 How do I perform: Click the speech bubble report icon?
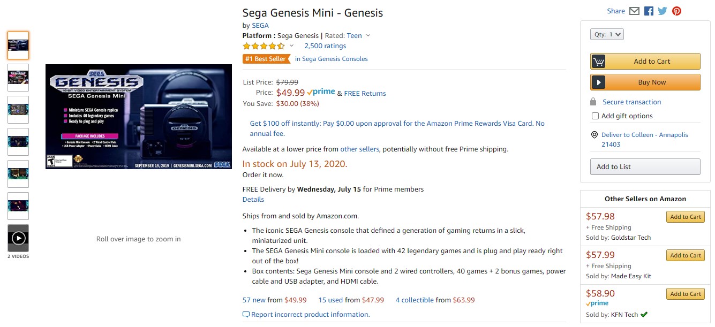[x=246, y=315]
